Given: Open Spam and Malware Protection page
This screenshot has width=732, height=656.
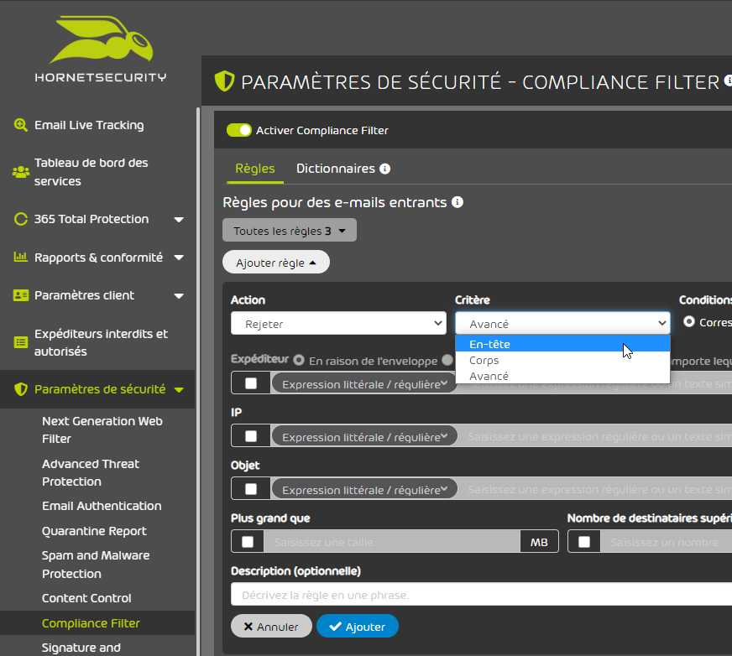Looking at the screenshot, I should 96,565.
